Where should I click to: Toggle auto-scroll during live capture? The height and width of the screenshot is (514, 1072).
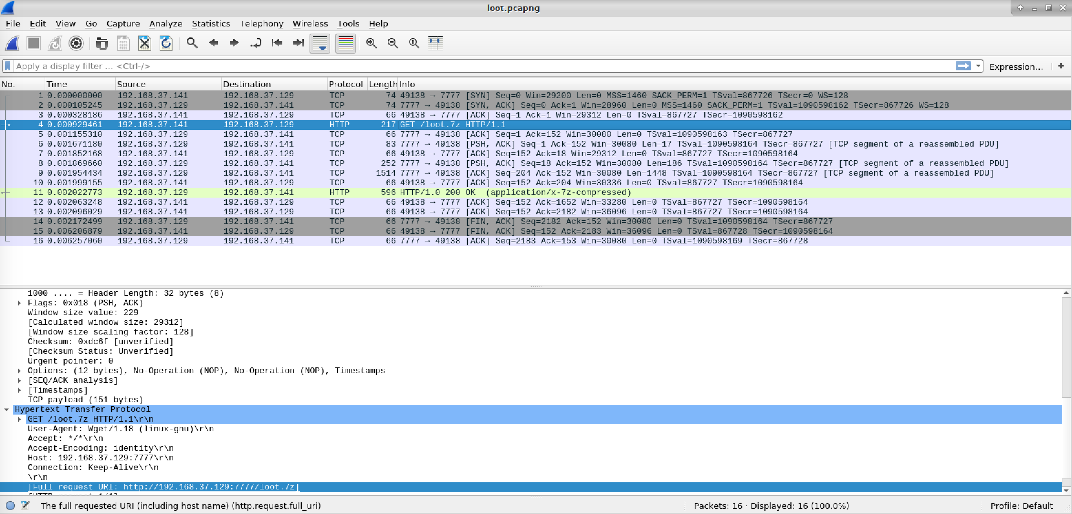[x=320, y=43]
